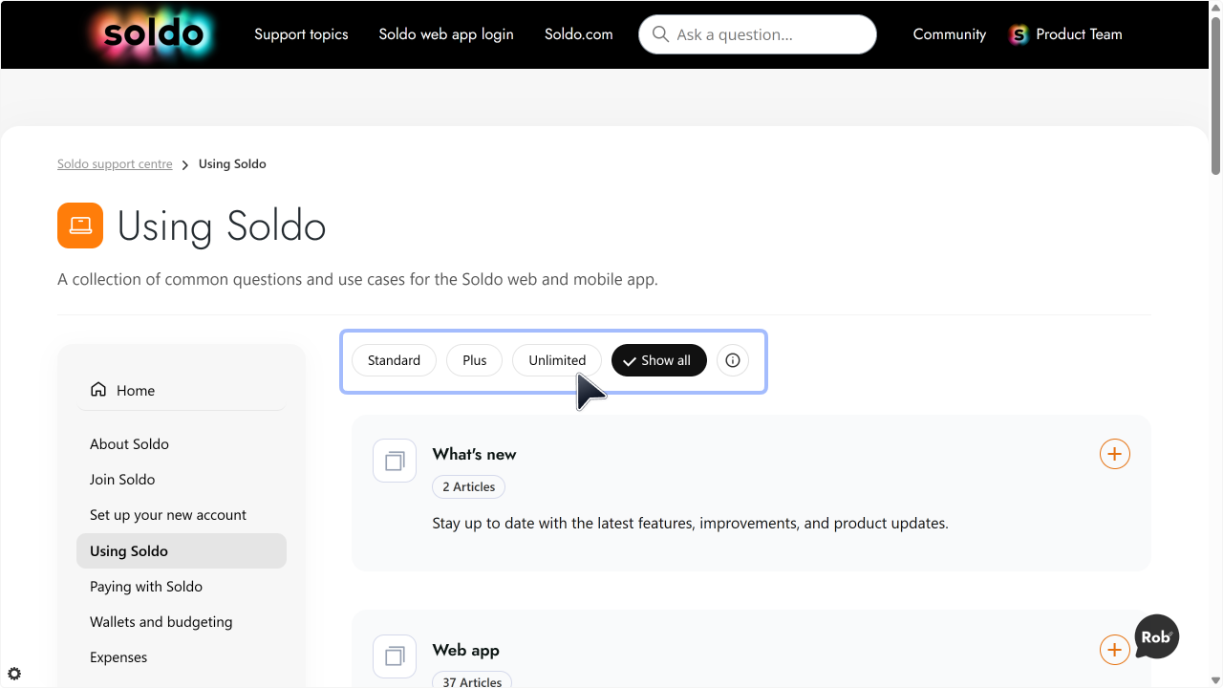Click the Product Team colorful S icon
This screenshot has width=1223, height=688.
tap(1019, 34)
